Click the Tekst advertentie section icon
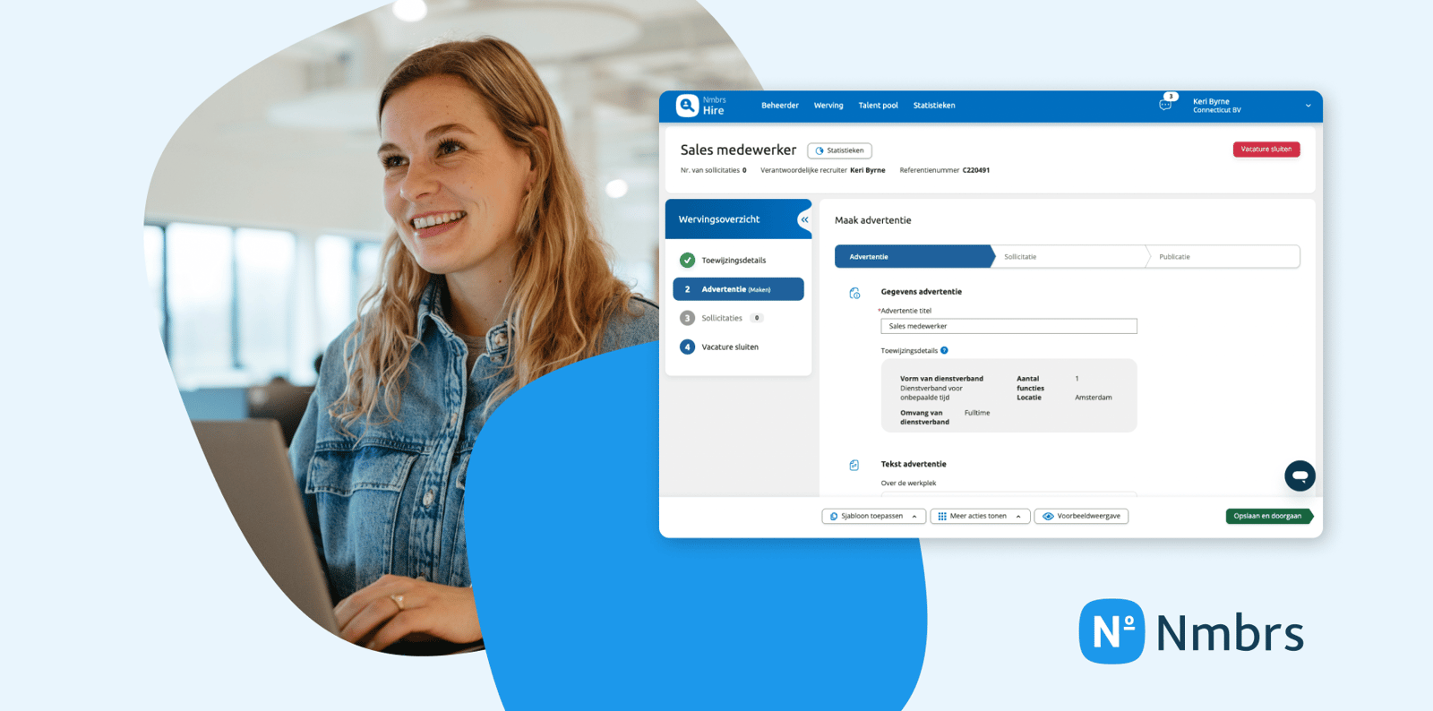The image size is (1433, 711). click(x=854, y=465)
